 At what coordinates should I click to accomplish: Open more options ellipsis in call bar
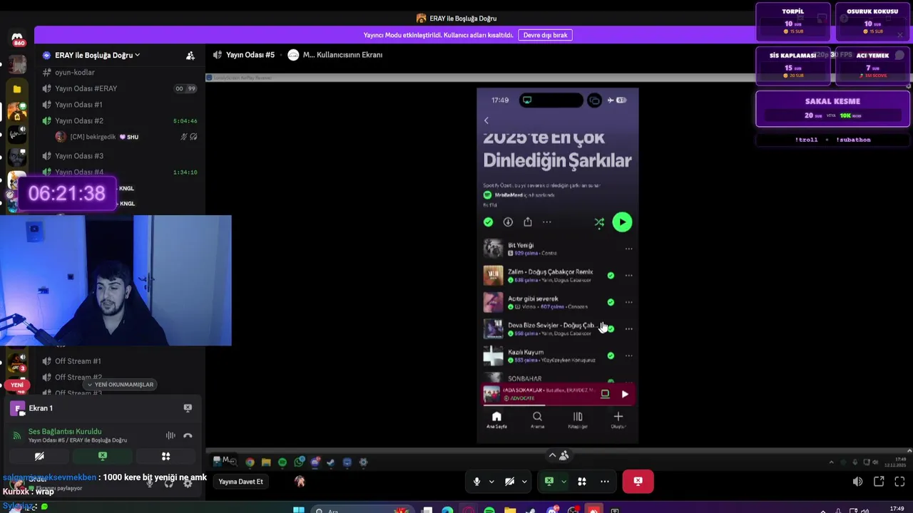tap(605, 482)
